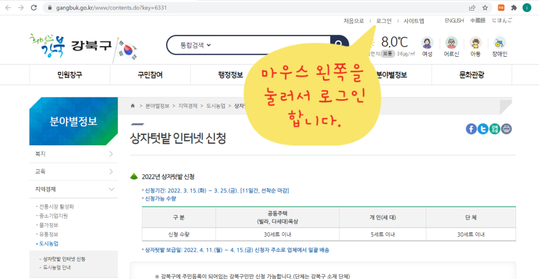This screenshot has width=539, height=279.
Task: Open 전통시장 활성화 in the sidebar
Action: pyautogui.click(x=56, y=207)
